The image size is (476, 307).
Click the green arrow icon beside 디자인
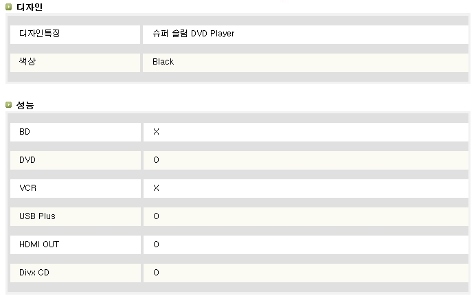(x=8, y=7)
